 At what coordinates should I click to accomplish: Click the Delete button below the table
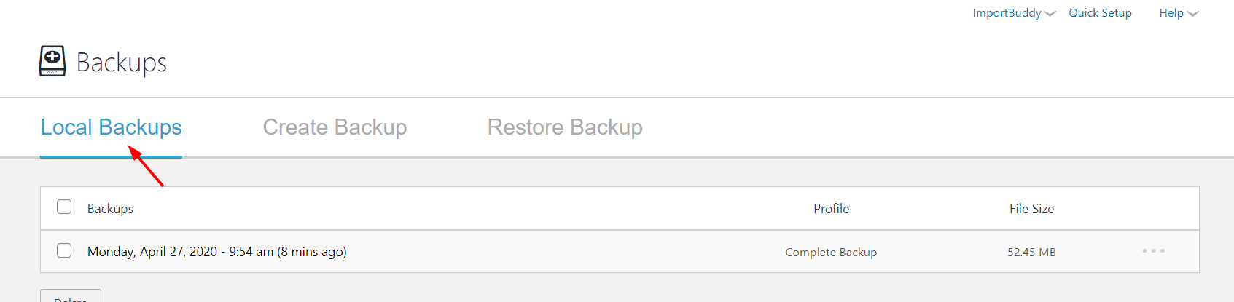pyautogui.click(x=71, y=296)
